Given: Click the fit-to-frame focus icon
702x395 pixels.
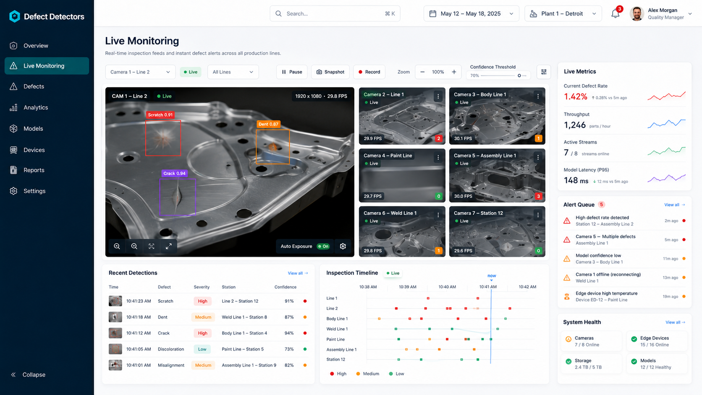Looking at the screenshot, I should [152, 246].
